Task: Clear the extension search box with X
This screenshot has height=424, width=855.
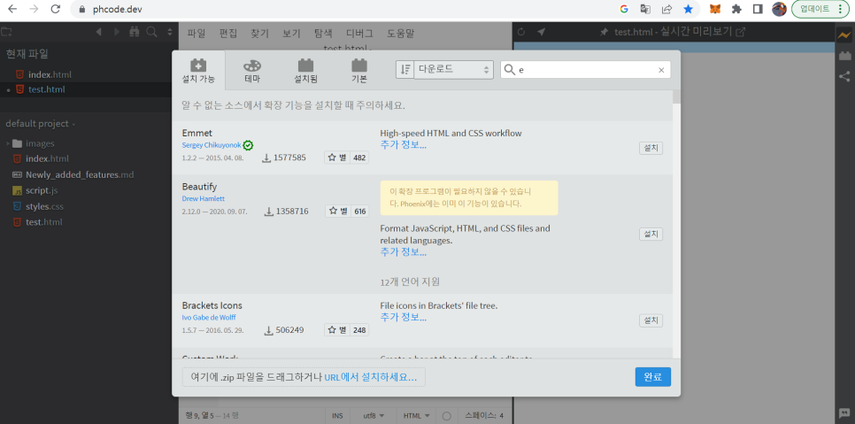Action: [661, 70]
